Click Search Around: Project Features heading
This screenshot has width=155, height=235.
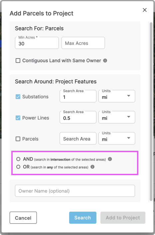pos(56,82)
